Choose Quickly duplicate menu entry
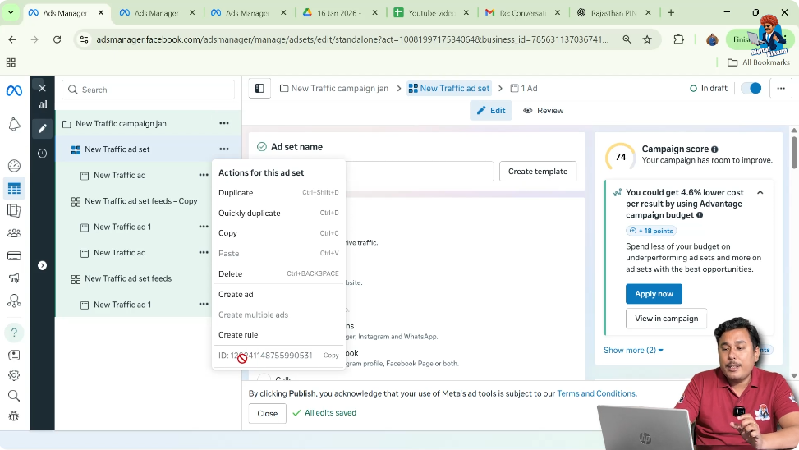The width and height of the screenshot is (799, 450). coord(278,213)
